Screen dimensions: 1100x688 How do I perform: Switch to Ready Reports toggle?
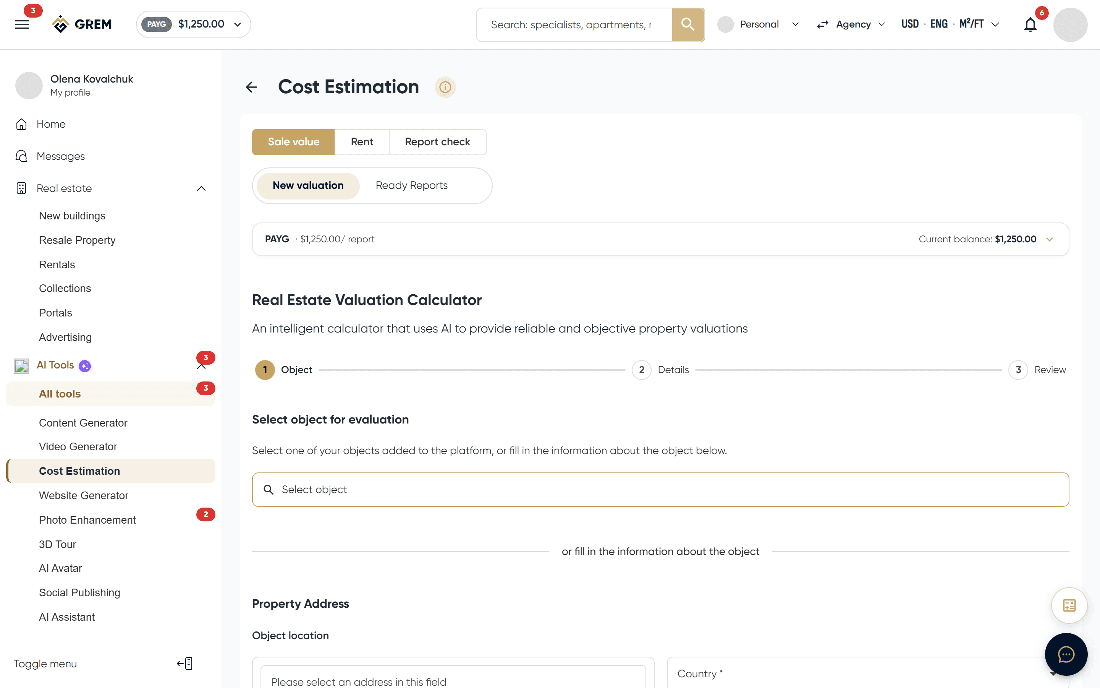pos(411,186)
